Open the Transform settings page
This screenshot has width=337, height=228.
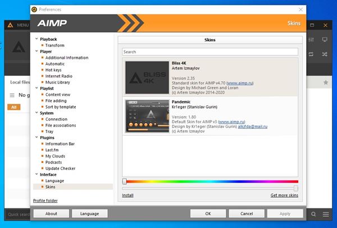click(55, 45)
